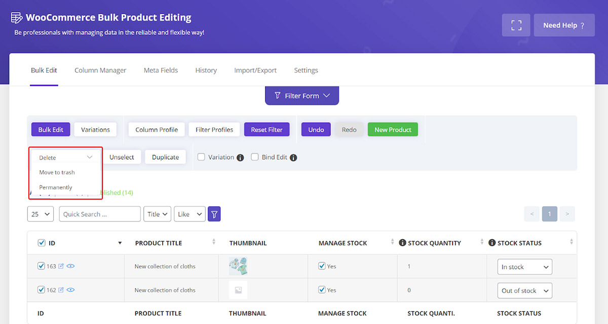The image size is (608, 324).
Task: Switch to the Import/Export tab
Action: point(255,70)
